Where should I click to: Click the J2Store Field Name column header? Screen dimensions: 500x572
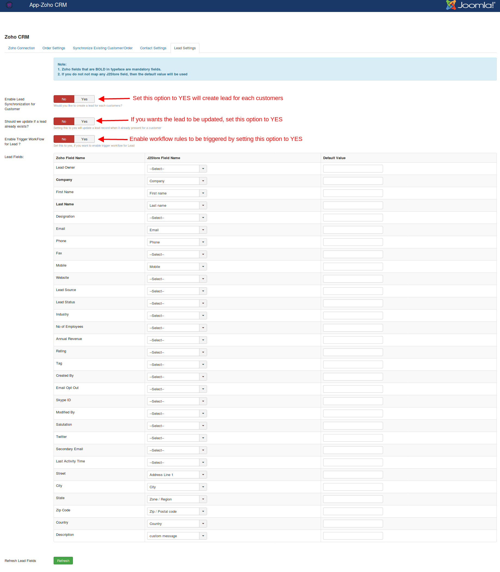pyautogui.click(x=163, y=158)
